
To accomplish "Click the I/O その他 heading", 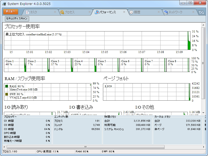I will point(145,107).
